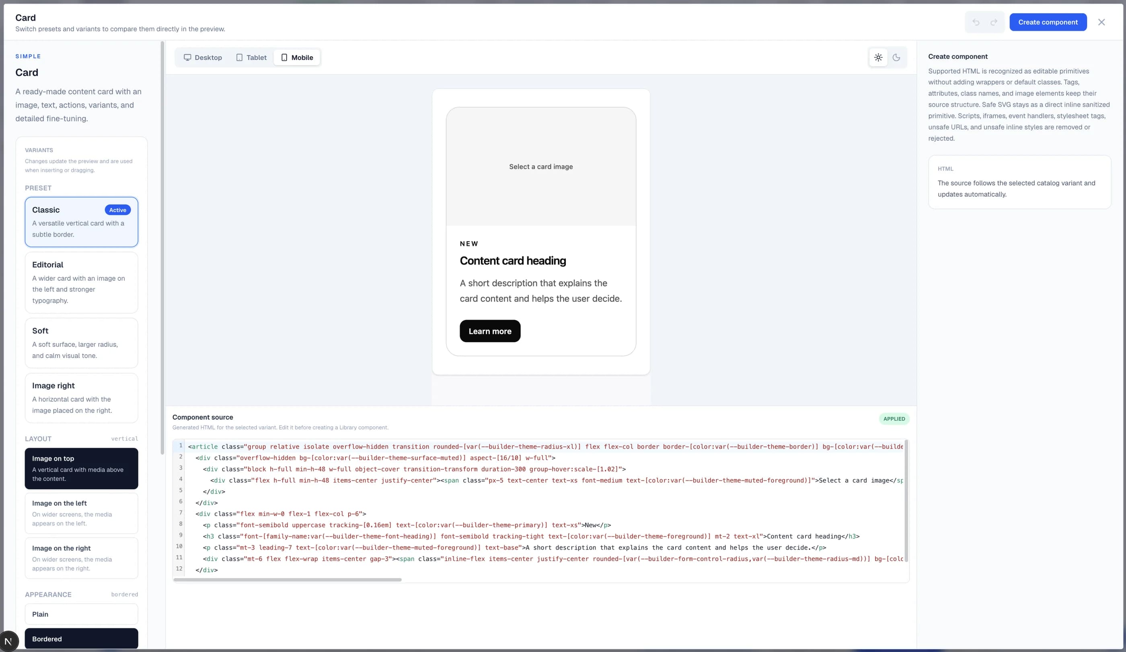Click the APPLIED status badge
The image size is (1126, 652).
pos(894,419)
